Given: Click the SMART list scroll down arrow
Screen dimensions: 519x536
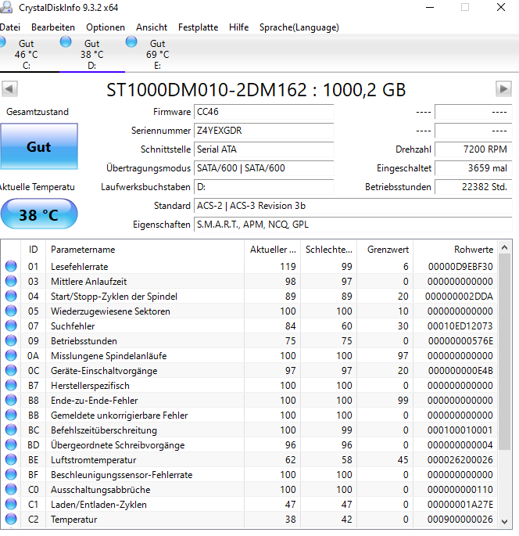Looking at the screenshot, I should (505, 522).
